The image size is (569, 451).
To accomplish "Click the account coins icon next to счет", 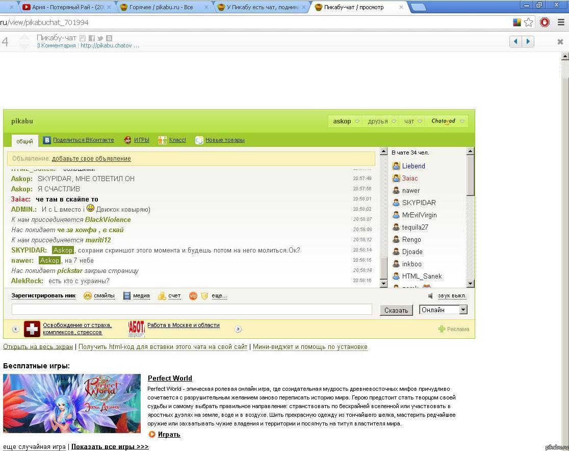I will [x=162, y=296].
